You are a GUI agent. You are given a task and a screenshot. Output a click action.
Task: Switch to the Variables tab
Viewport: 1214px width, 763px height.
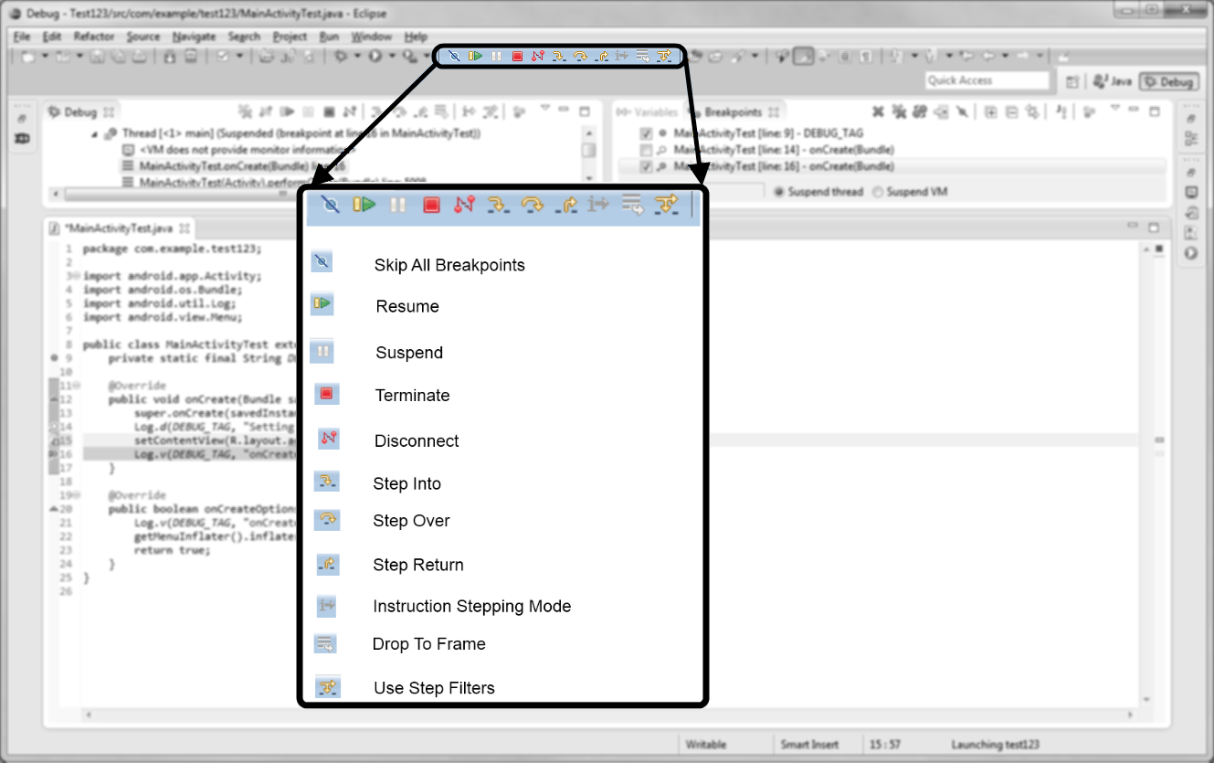[648, 112]
